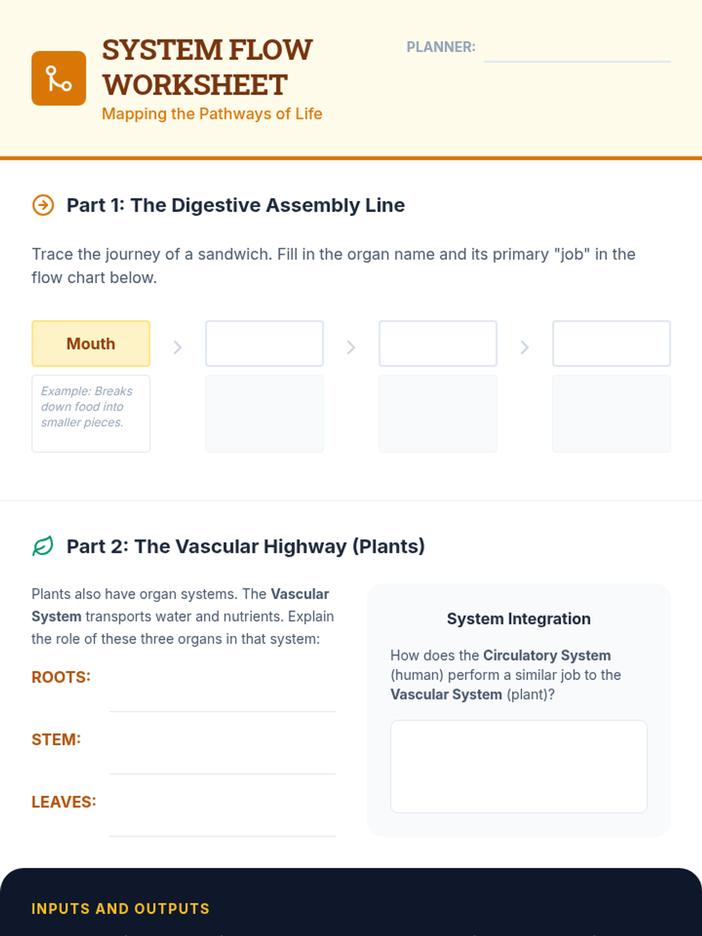Image resolution: width=702 pixels, height=936 pixels.
Task: Click the System Integration answer box
Action: pos(519,766)
